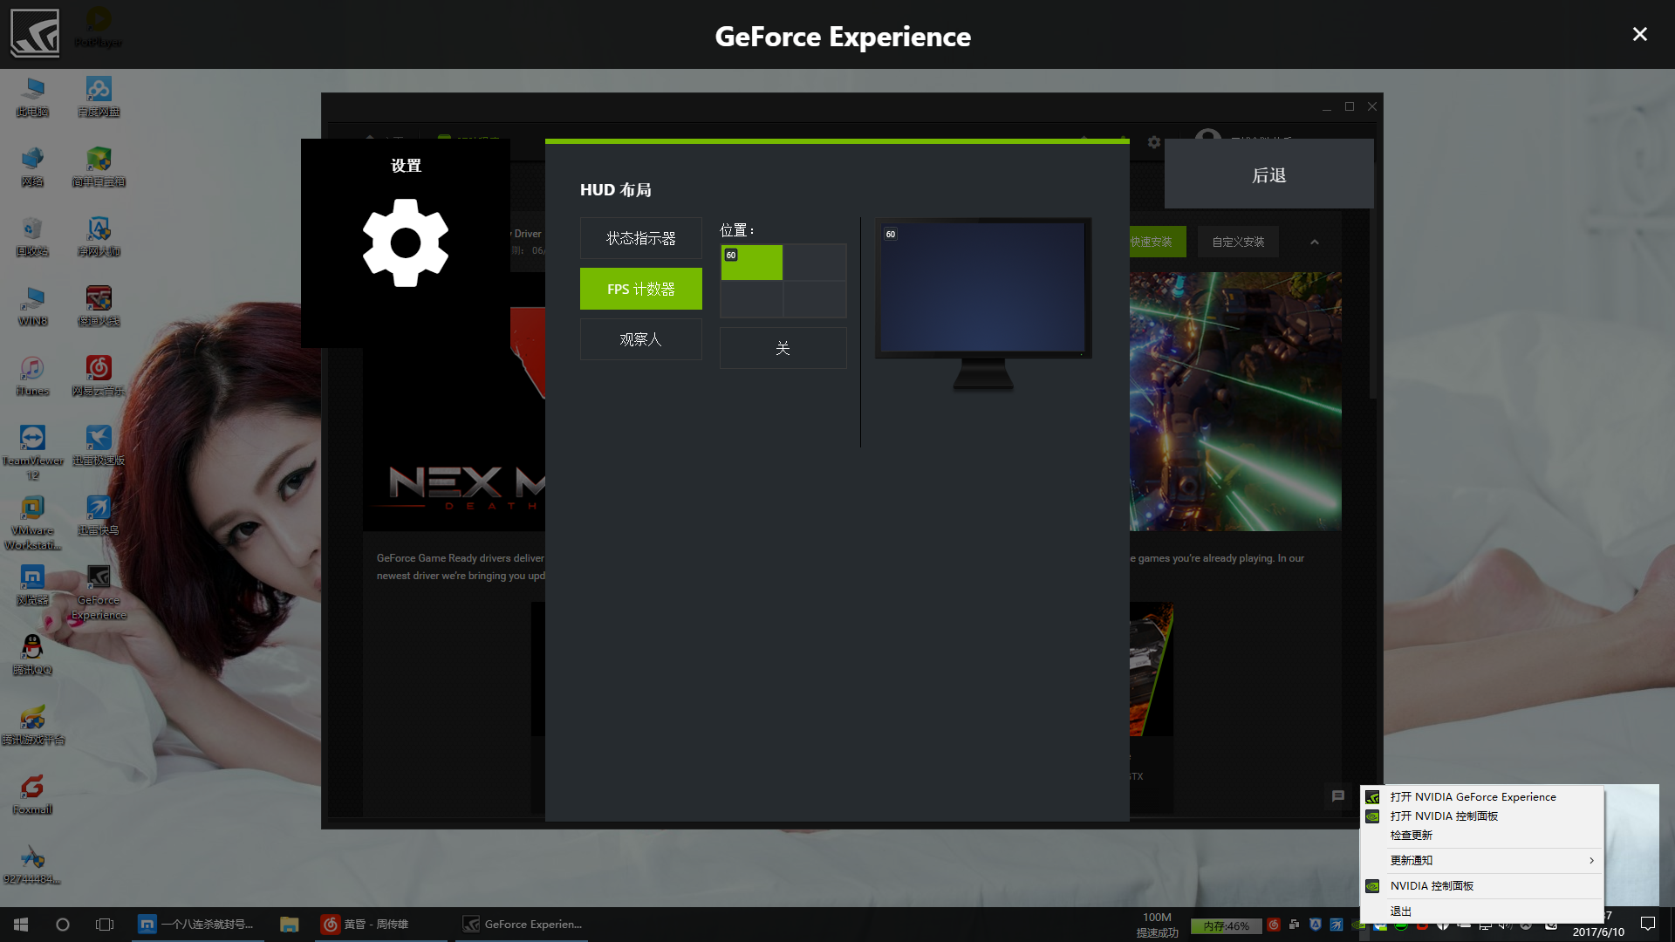
Task: Choose 退出 in tray menu
Action: [x=1483, y=911]
